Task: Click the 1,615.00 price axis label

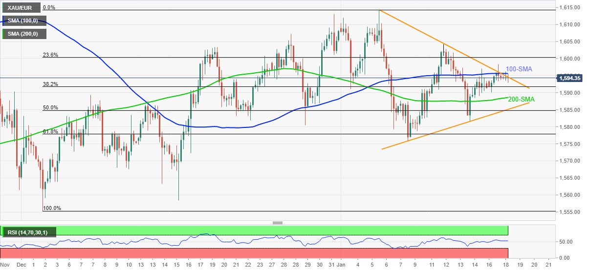Action: click(570, 7)
